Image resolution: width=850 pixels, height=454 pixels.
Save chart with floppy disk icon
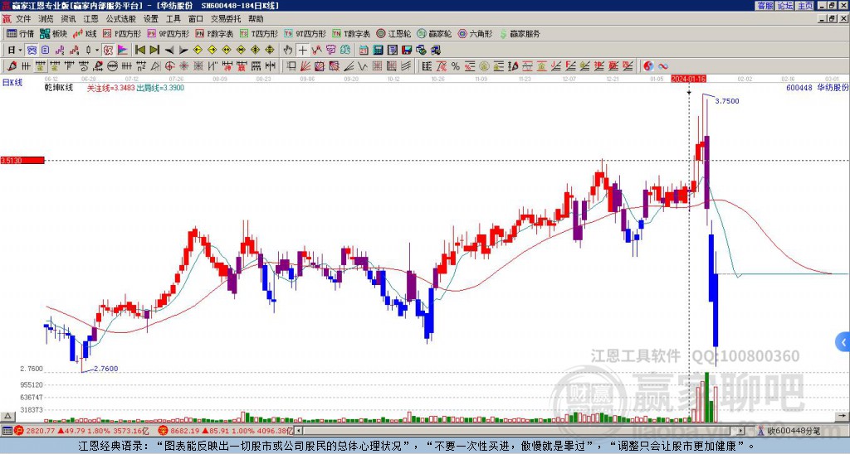tap(407, 50)
